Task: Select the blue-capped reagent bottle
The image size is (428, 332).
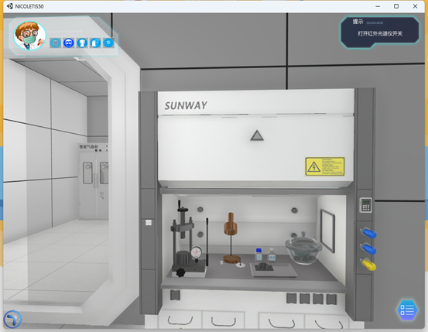Action: (x=259, y=255)
